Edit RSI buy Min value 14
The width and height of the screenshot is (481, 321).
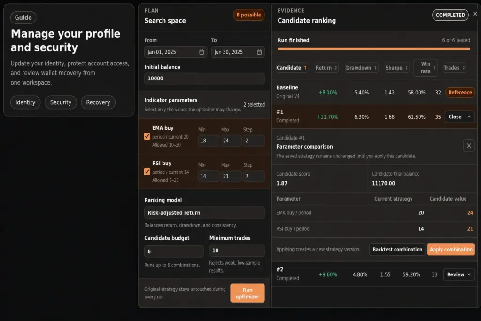click(209, 176)
